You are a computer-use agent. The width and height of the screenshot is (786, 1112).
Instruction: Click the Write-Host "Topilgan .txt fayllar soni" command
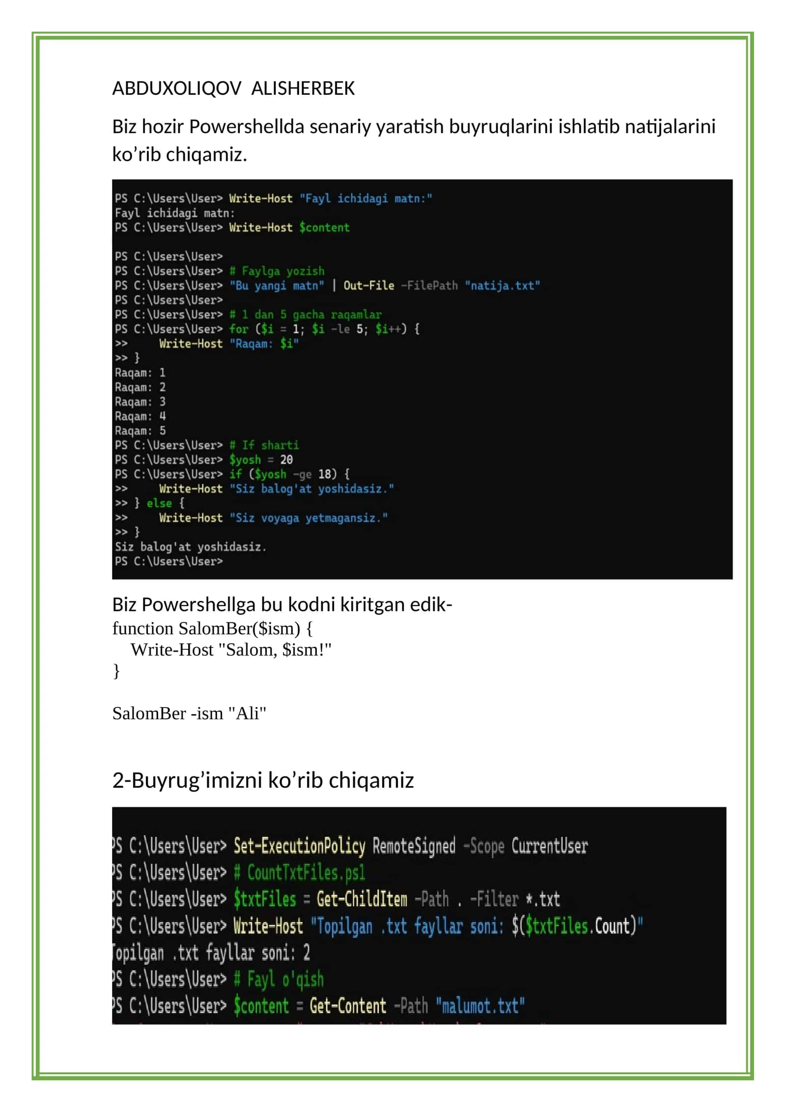377,926
